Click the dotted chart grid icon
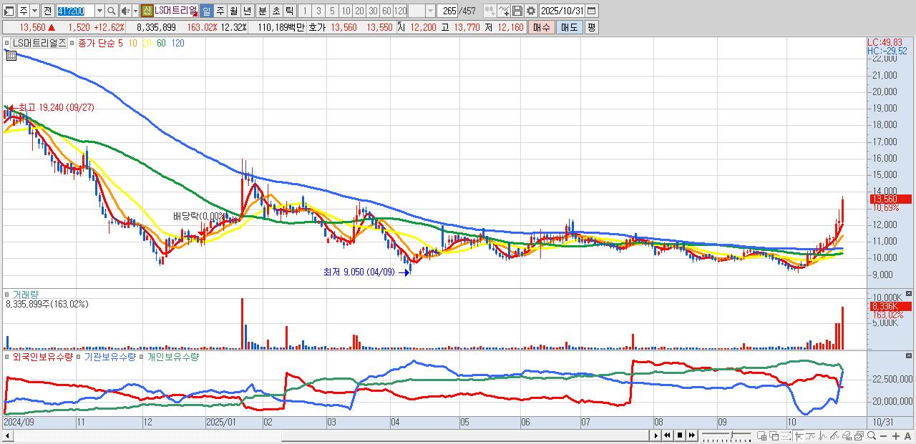916x444 pixels. (x=786, y=436)
